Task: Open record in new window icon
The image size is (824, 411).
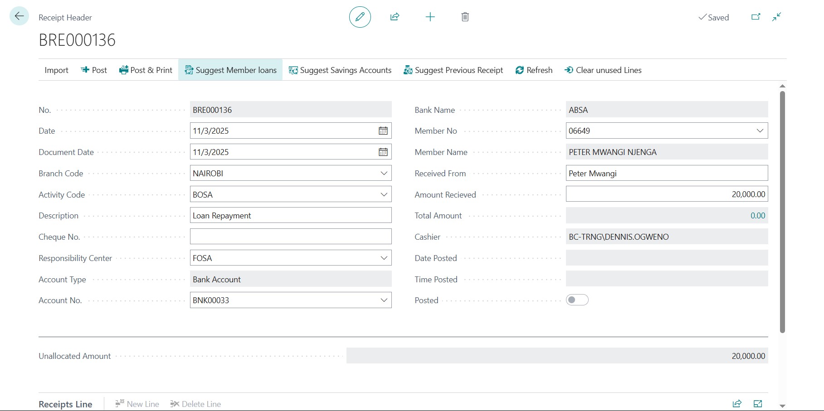Action: coord(756,17)
